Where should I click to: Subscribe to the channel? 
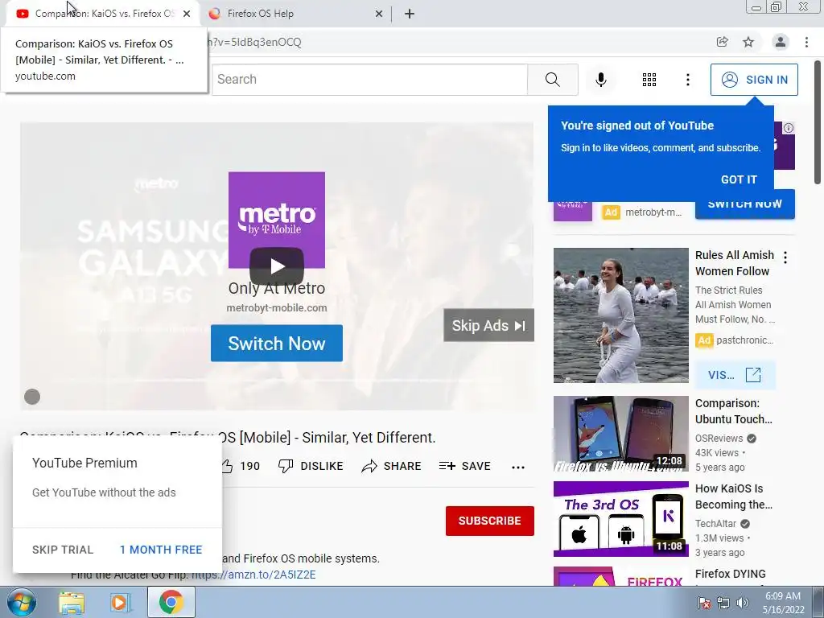click(x=490, y=521)
